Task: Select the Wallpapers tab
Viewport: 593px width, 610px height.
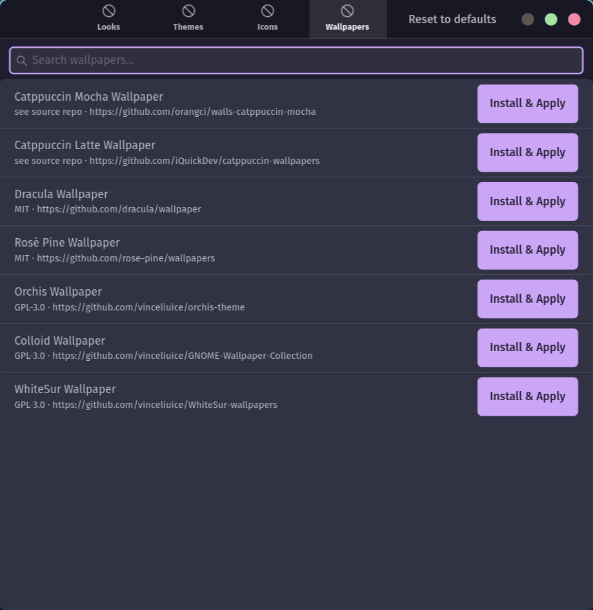Action: pyautogui.click(x=348, y=19)
